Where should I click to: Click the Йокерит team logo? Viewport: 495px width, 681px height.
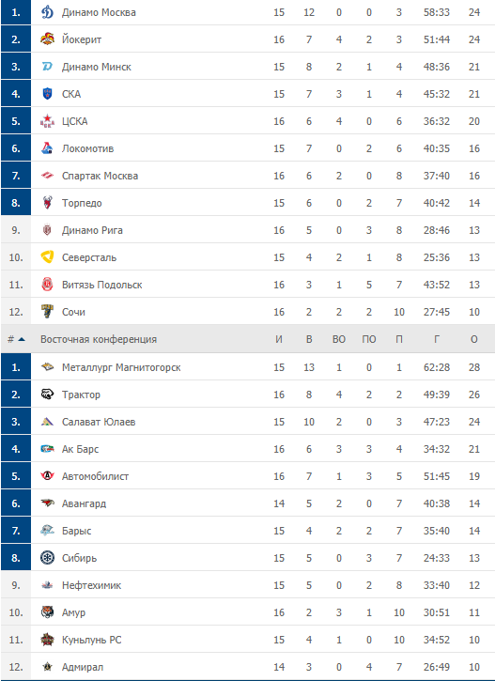[47, 39]
